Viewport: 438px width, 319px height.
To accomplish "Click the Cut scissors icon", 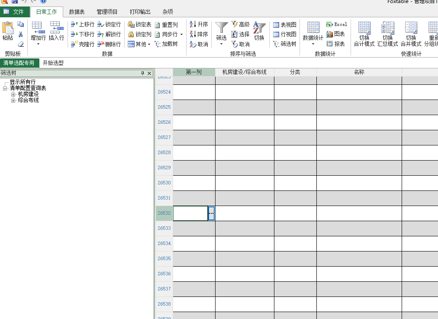I will [20, 34].
